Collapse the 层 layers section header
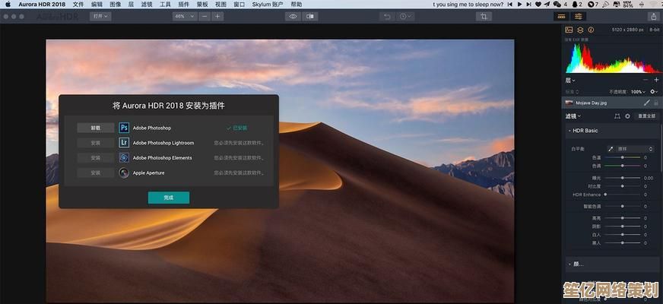Viewport: 663px width, 304px height. click(x=570, y=80)
